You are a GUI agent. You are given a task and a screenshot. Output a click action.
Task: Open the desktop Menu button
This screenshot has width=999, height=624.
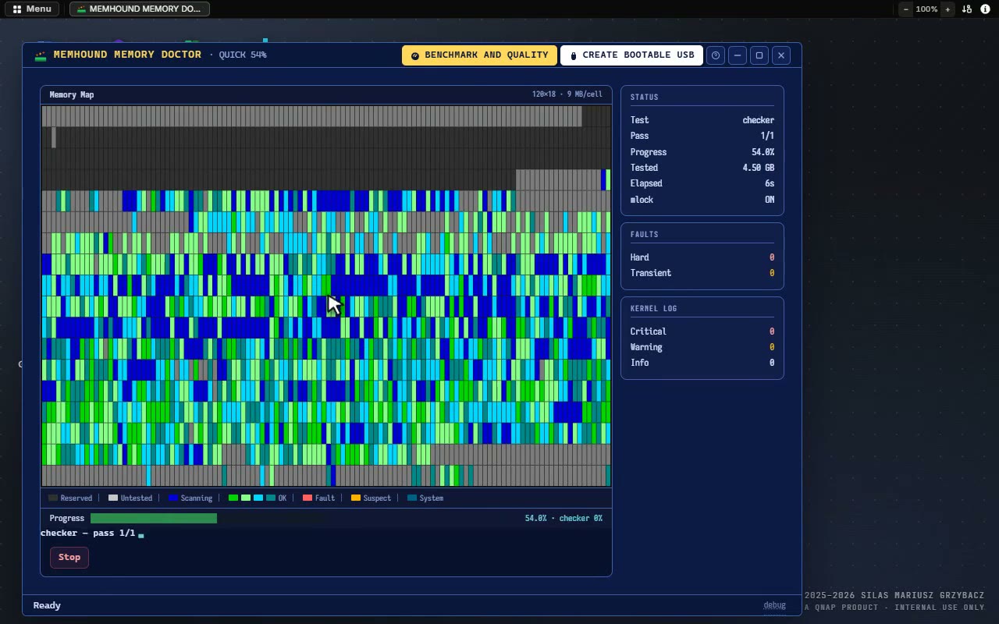[32, 9]
